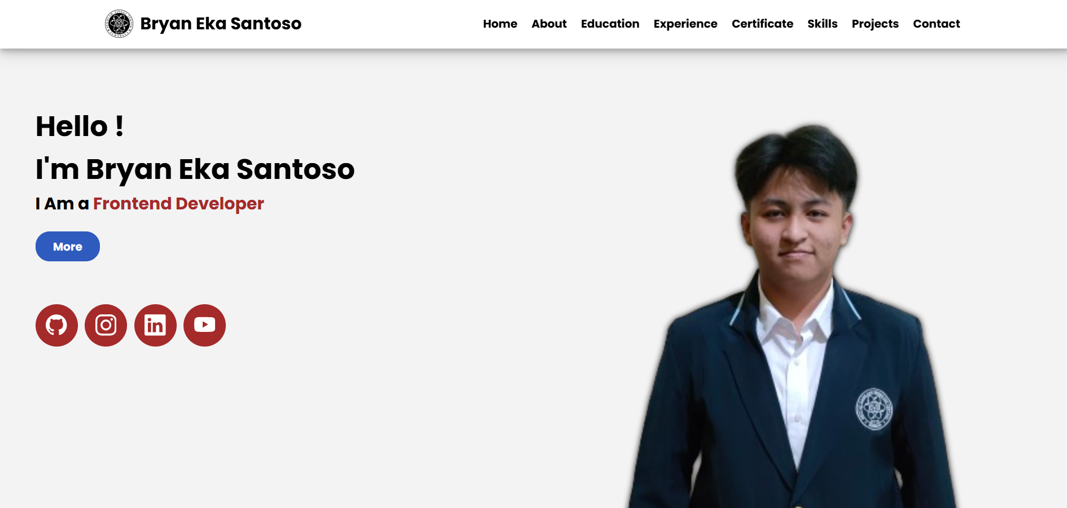Screen dimensions: 1067x508
Task: Click the Bryan Eka Santoso header brand text
Action: click(221, 24)
